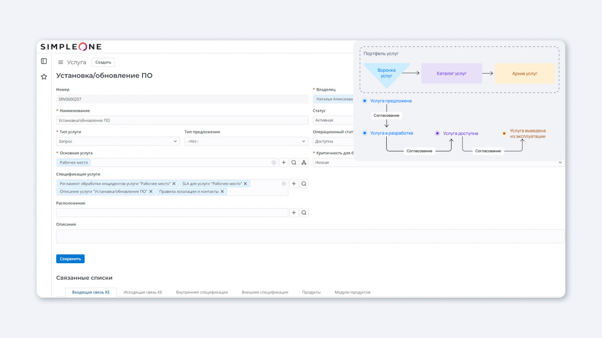The height and width of the screenshot is (338, 602).
Task: Click into the Наименование input field
Action: pyautogui.click(x=182, y=120)
